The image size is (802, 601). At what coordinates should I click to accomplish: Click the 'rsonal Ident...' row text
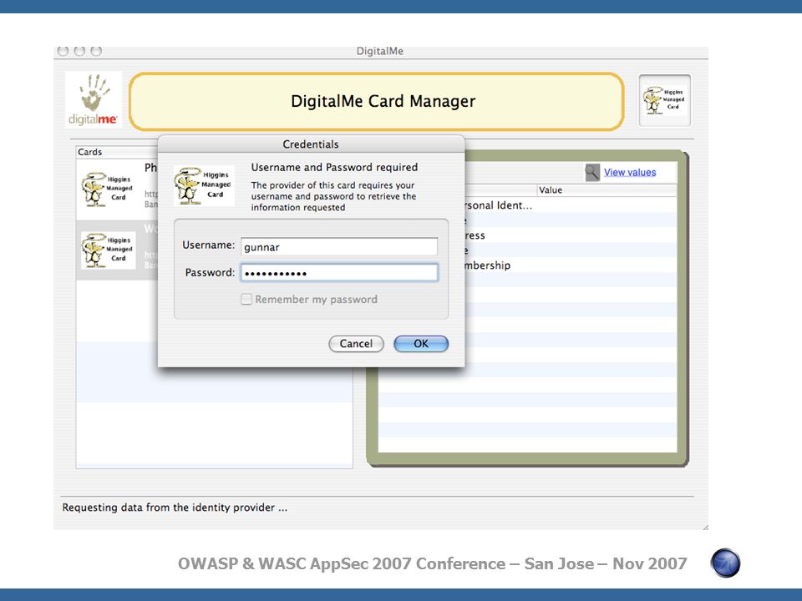click(498, 205)
